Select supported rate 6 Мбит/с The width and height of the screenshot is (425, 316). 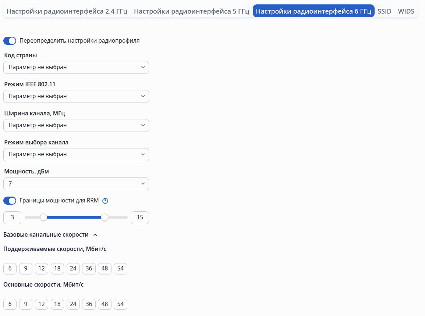click(x=10, y=269)
